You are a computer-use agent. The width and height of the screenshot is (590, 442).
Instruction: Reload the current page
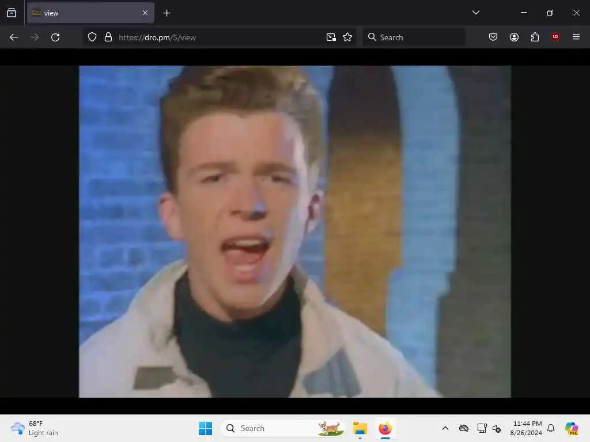click(x=55, y=37)
